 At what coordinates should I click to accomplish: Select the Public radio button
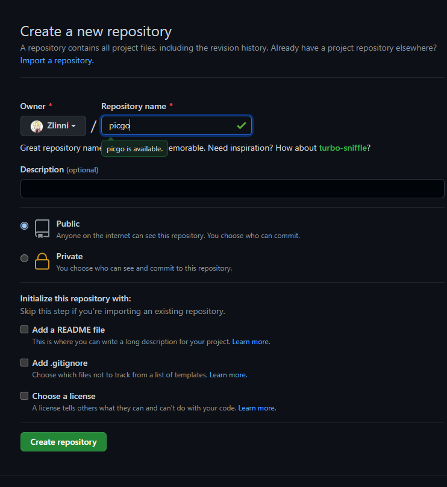pos(24,225)
